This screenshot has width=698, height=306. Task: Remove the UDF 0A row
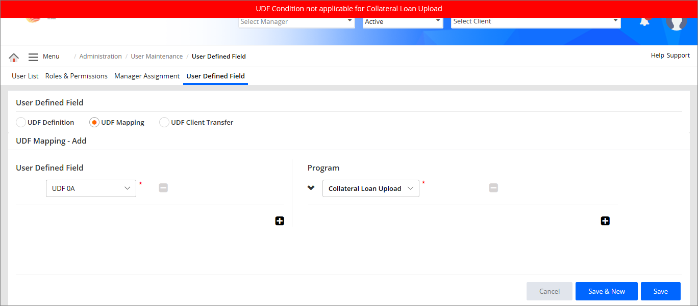coord(163,188)
